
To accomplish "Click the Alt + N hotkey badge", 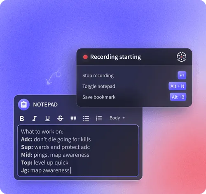I will [177, 86].
